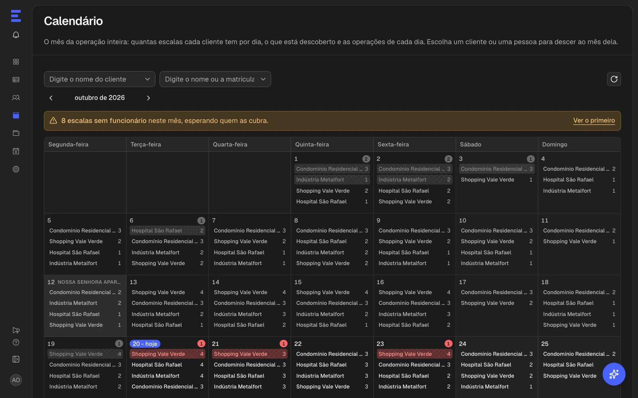Click the red uncovered badge on day 23
The width and height of the screenshot is (638, 398).
click(x=449, y=344)
